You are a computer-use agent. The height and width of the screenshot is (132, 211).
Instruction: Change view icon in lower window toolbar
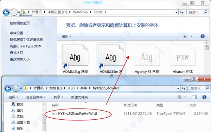179,97
